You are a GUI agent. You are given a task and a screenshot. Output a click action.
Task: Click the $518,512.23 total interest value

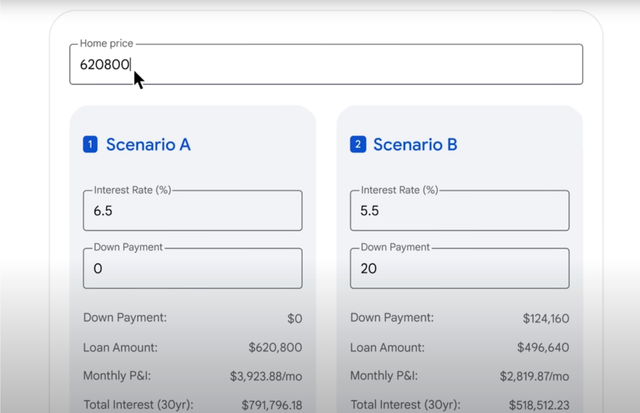(x=538, y=405)
